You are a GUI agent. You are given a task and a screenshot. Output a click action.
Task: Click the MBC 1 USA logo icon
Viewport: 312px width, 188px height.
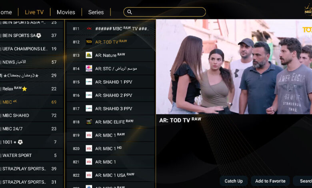pos(89,175)
